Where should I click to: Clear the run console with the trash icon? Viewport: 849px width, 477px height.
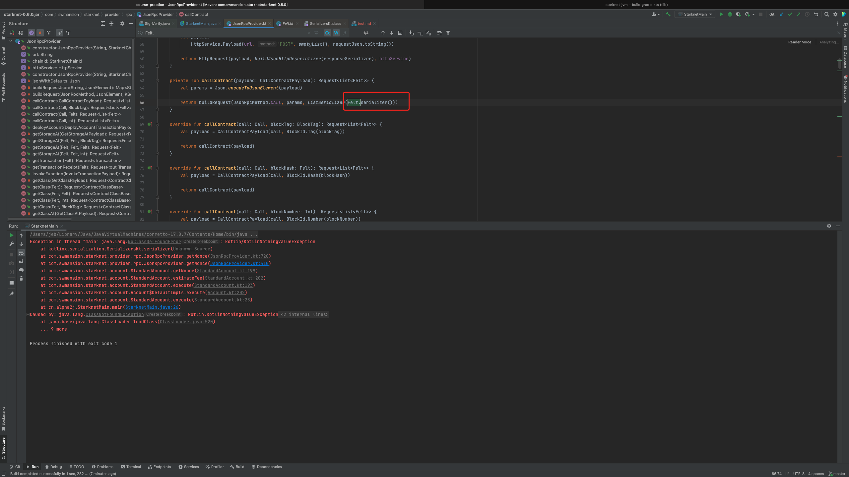click(x=21, y=279)
